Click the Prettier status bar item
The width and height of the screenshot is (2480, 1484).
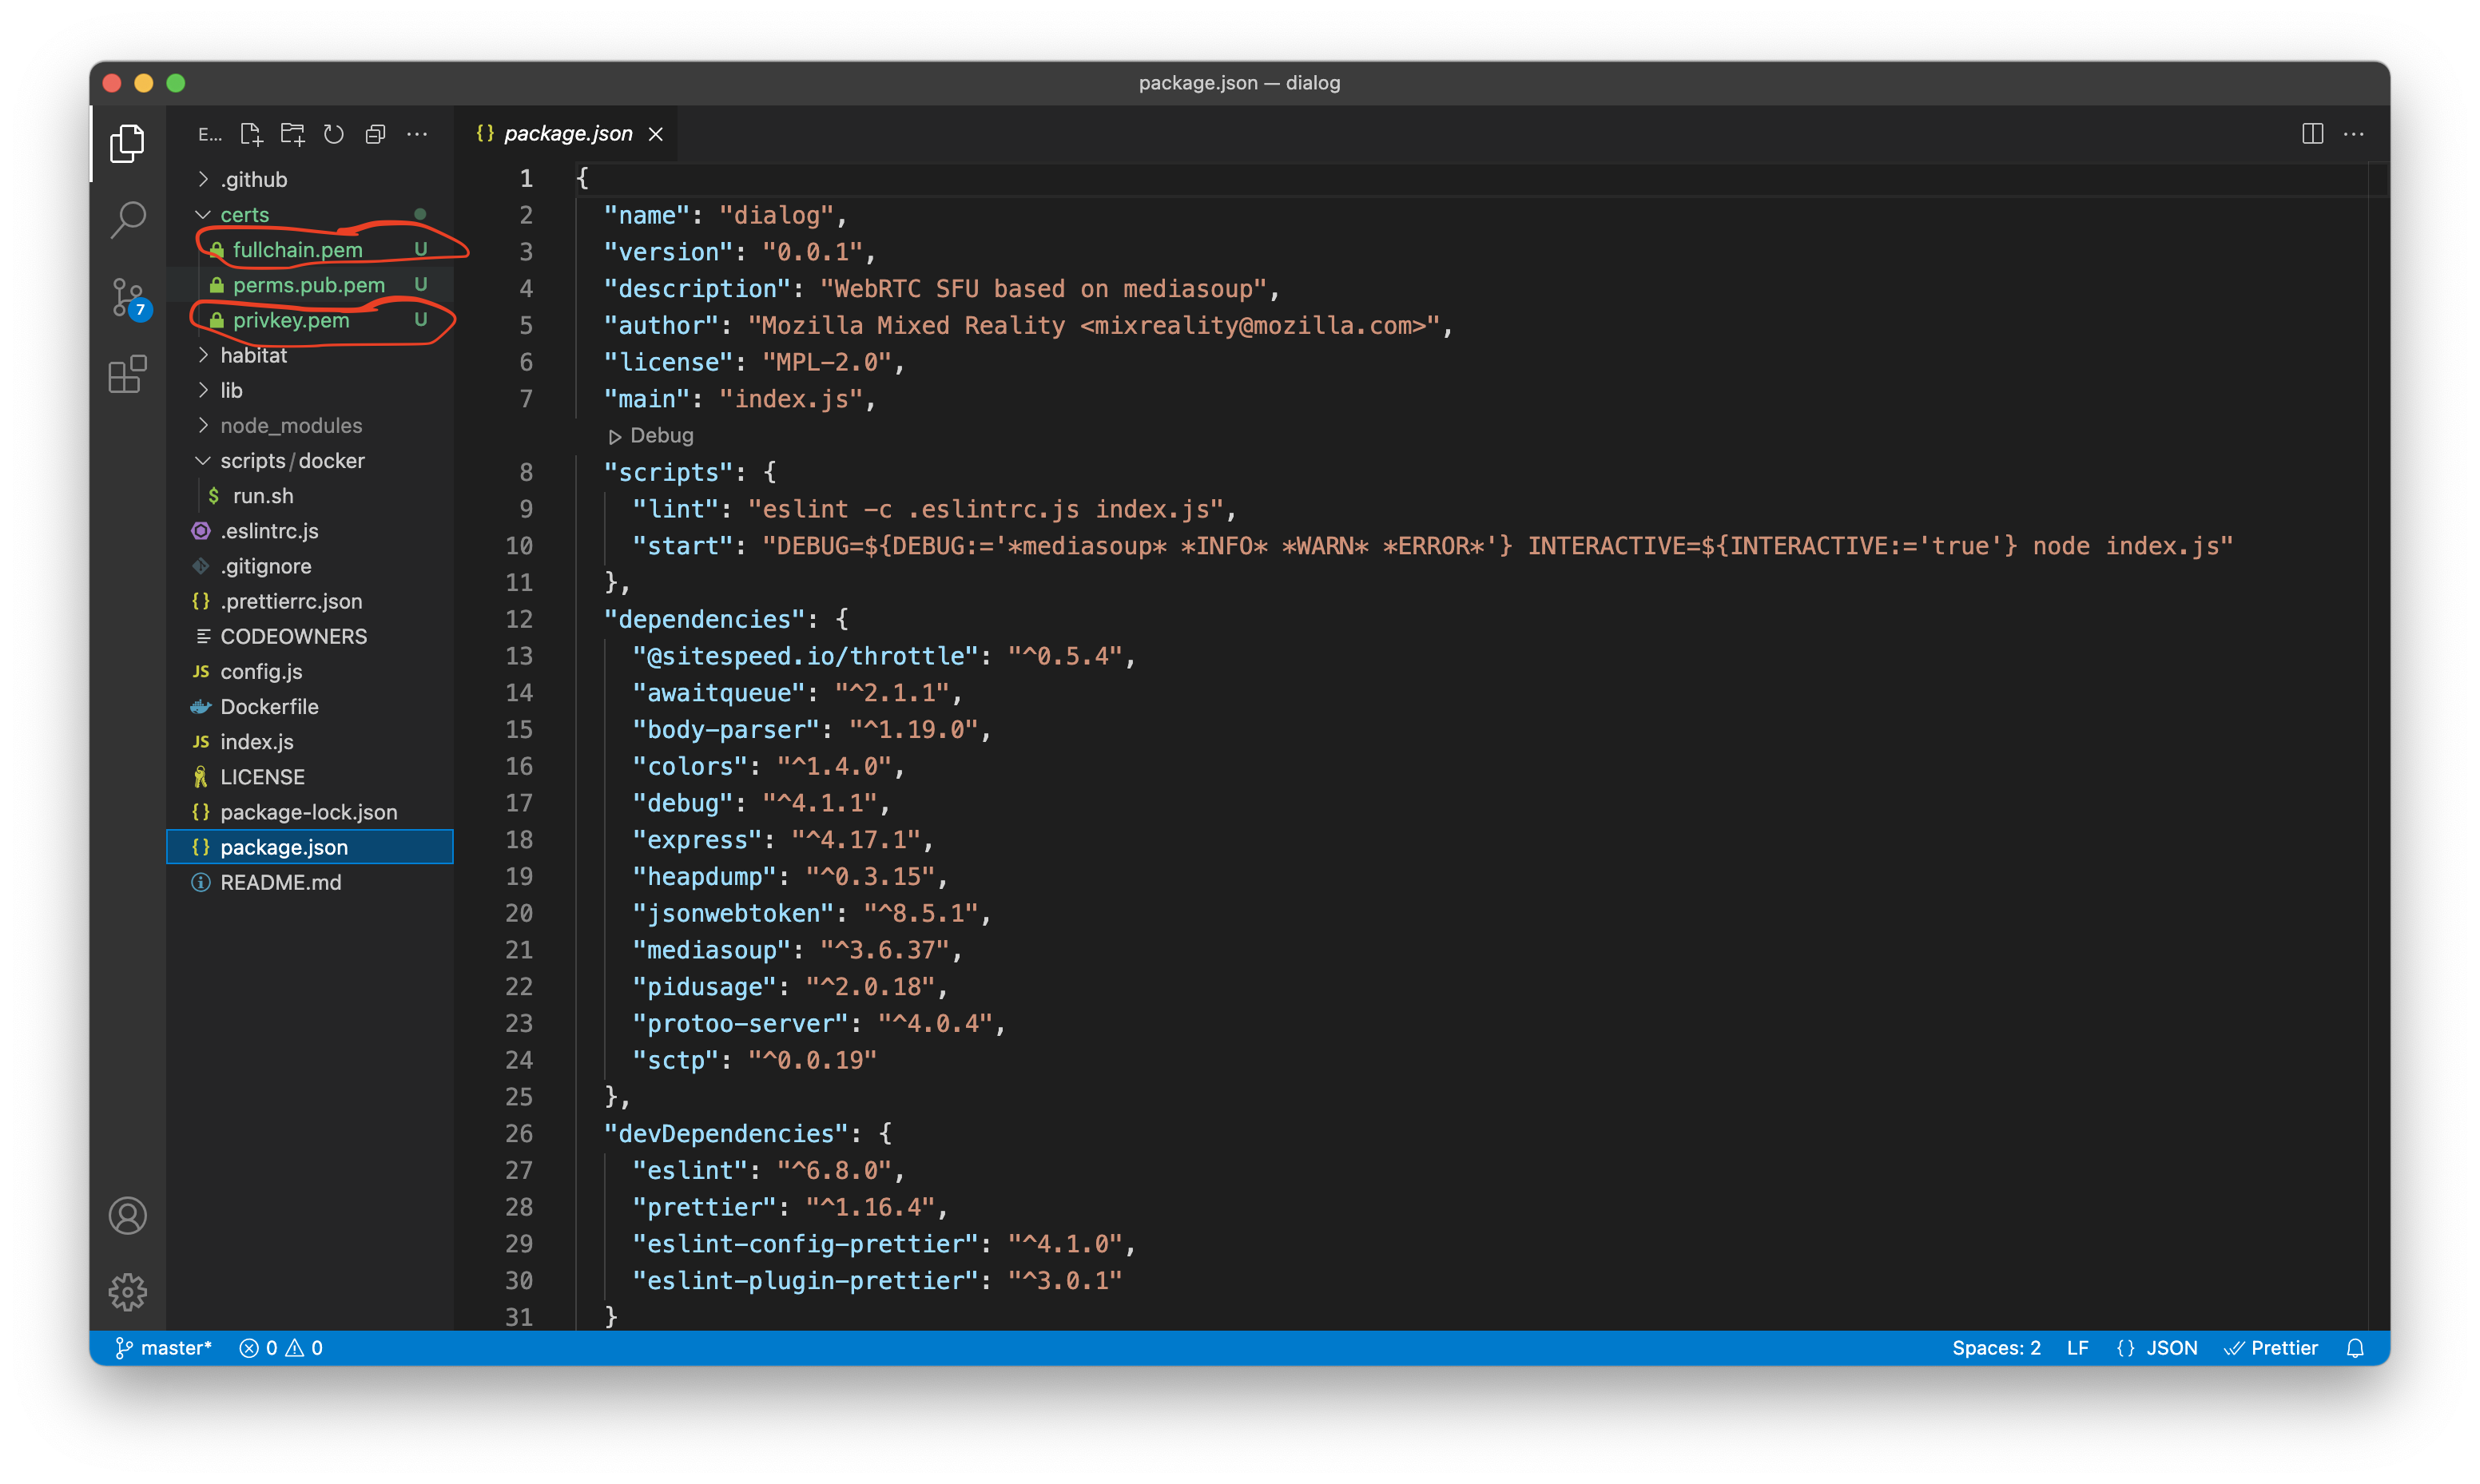pyautogui.click(x=2270, y=1348)
